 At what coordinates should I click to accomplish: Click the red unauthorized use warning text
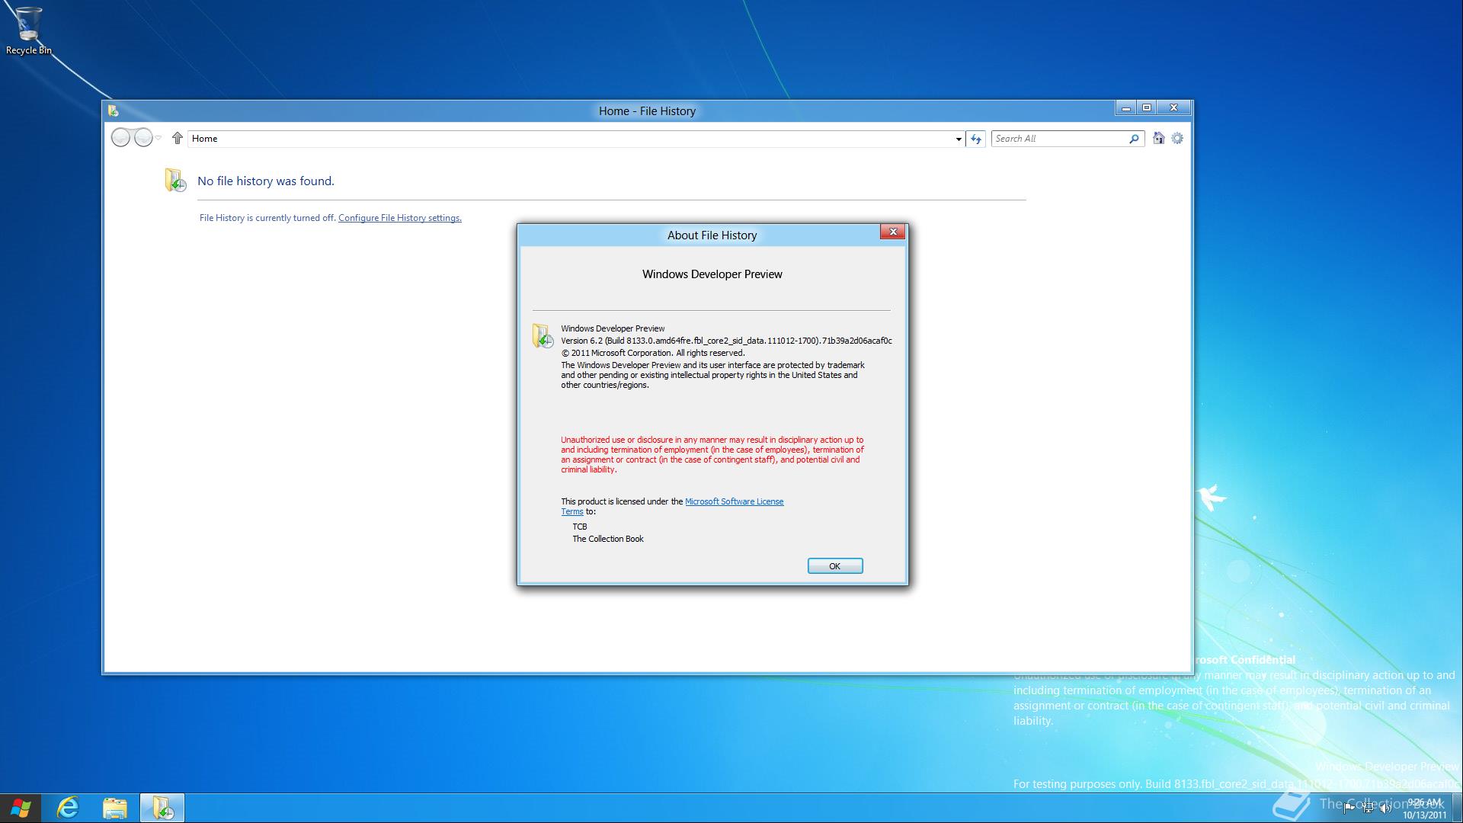tap(712, 454)
